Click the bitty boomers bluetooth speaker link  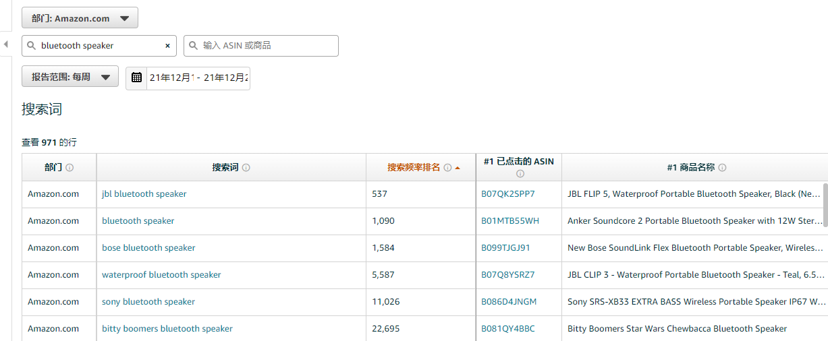tap(167, 329)
